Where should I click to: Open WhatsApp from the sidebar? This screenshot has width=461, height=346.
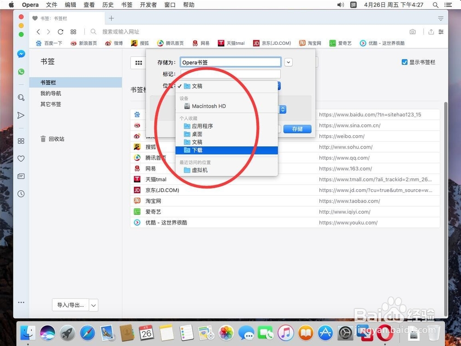[21, 72]
